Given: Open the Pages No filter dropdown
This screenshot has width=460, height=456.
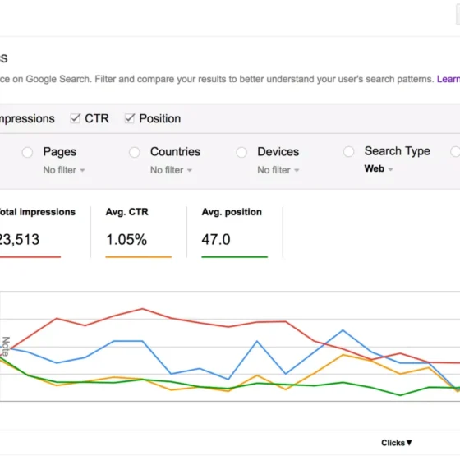Looking at the screenshot, I should (64, 170).
